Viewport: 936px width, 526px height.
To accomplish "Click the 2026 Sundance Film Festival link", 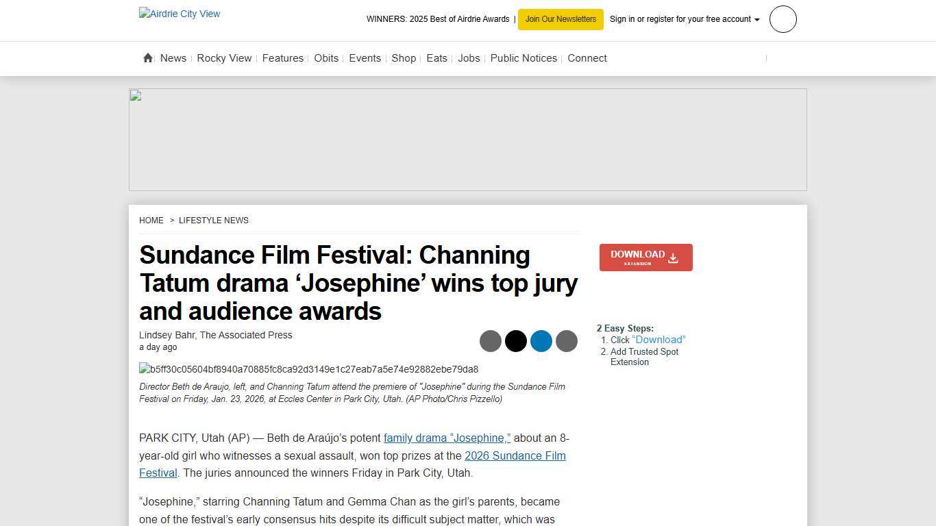I will 515,455.
